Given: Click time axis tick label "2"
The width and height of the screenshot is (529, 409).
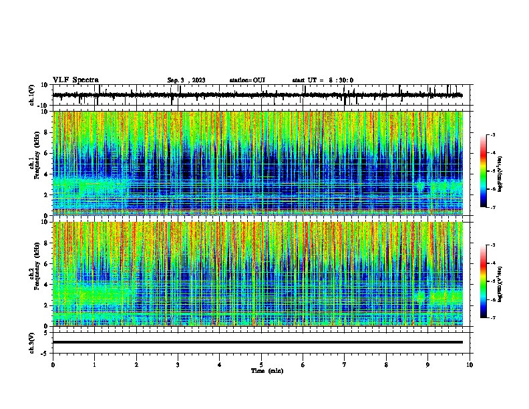Looking at the screenshot, I should click(x=136, y=365).
